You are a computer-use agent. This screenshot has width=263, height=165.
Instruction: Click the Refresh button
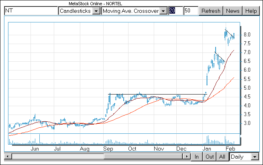[x=211, y=11]
